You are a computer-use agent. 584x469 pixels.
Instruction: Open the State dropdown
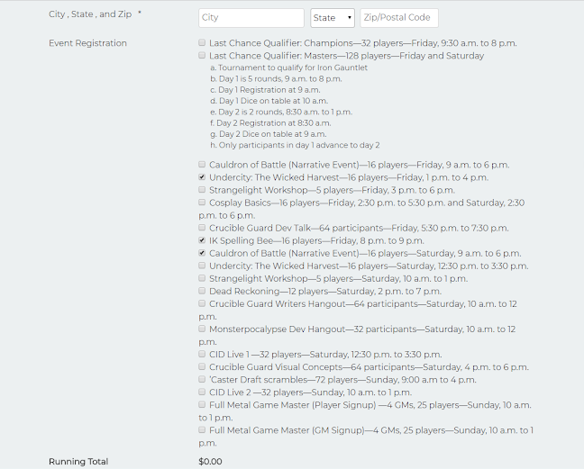coord(332,18)
